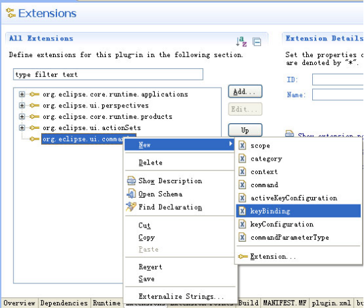Sort extensions alphabetically with the a-z icon
364x308 pixels.
tap(241, 41)
